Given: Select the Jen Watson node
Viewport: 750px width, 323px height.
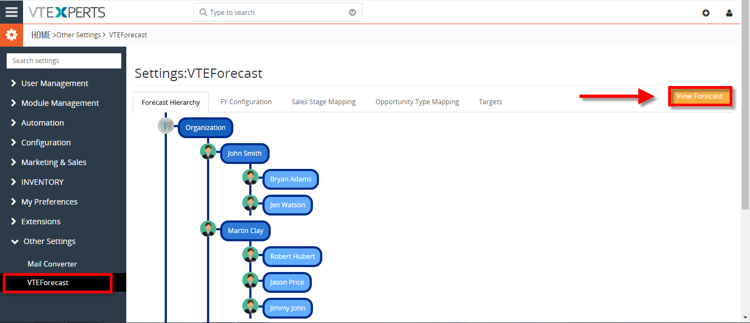Looking at the screenshot, I should (x=287, y=205).
